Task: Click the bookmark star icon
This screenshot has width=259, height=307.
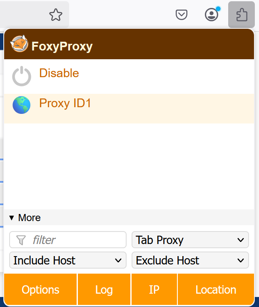Action: tap(55, 15)
